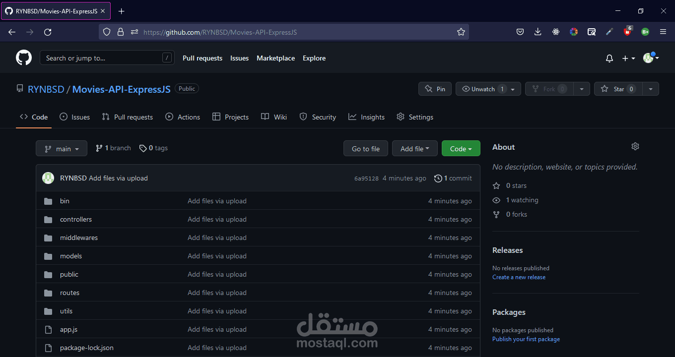Click the Search or jump to field
This screenshot has width=675, height=357.
tap(107, 58)
